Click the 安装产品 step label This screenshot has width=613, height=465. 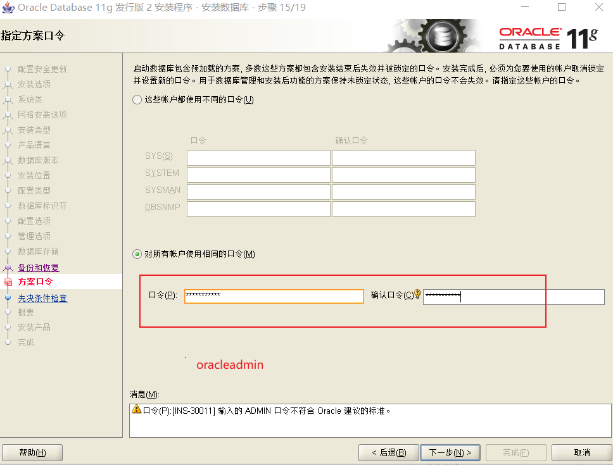tap(34, 328)
